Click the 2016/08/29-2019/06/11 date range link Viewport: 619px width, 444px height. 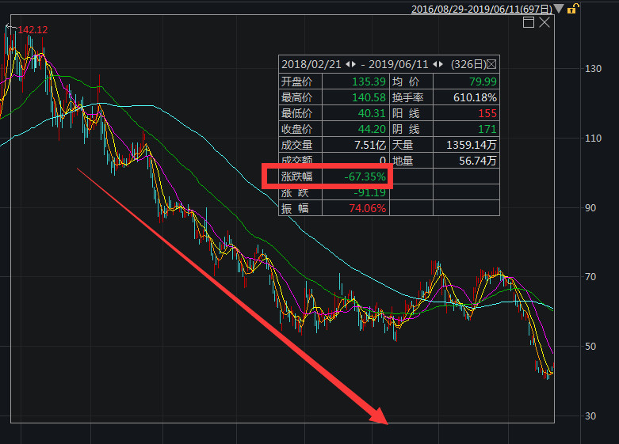(x=481, y=9)
